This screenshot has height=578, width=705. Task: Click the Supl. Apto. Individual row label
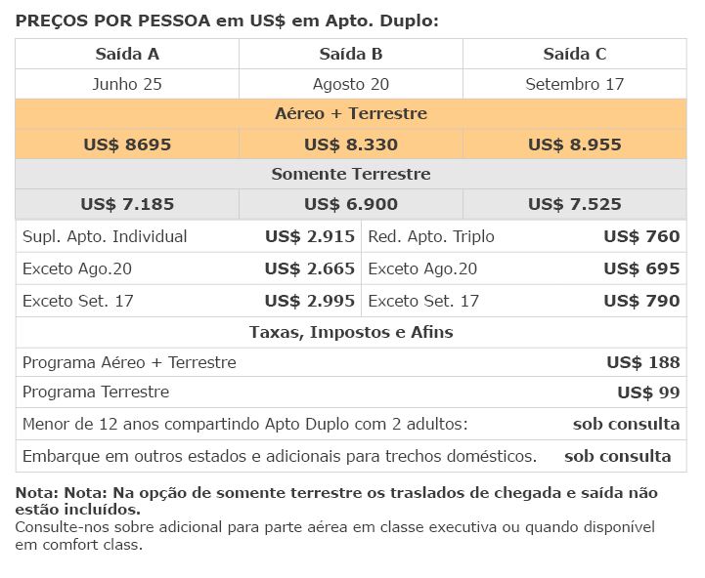click(x=105, y=236)
